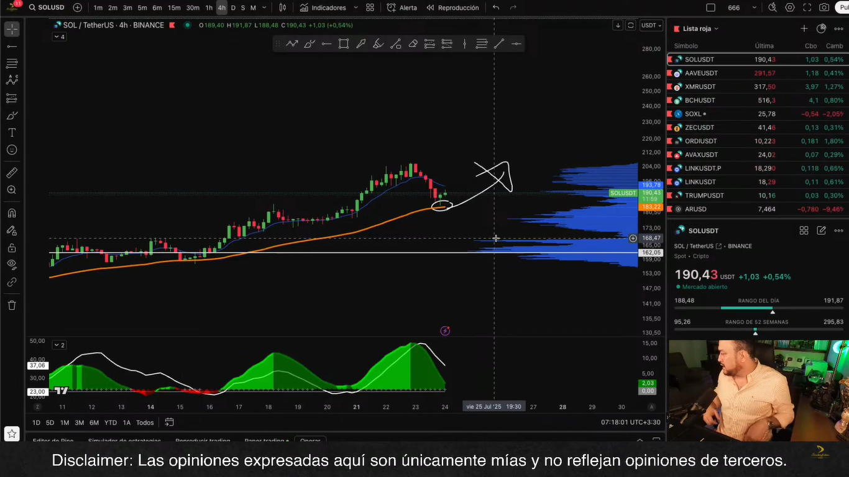Click the add symbol plus icon beside SOLUSD
The width and height of the screenshot is (849, 477).
[x=77, y=7]
